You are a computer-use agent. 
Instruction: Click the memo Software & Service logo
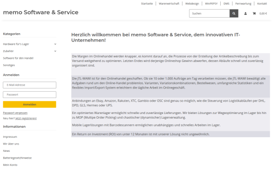(x=41, y=12)
